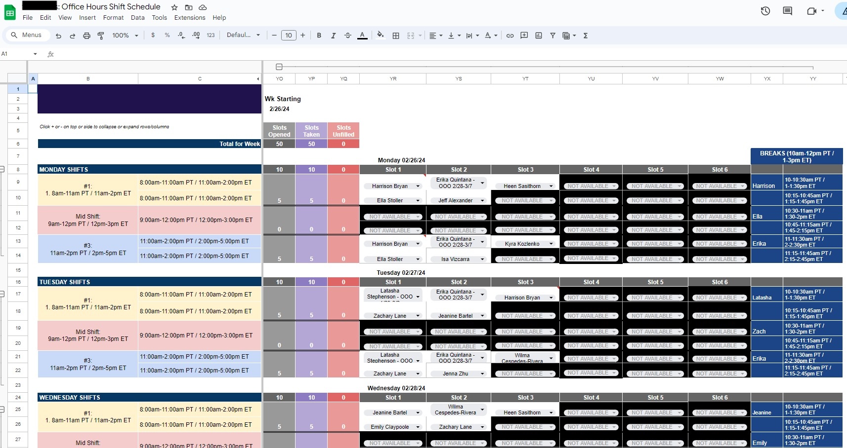This screenshot has width=847, height=448.
Task: Open the Tools menu
Action: [x=159, y=18]
